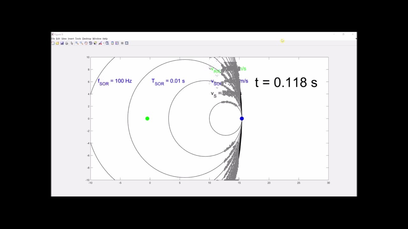This screenshot has width=408, height=229.
Task: Click the Link Plot icon
Action: coord(107,43)
